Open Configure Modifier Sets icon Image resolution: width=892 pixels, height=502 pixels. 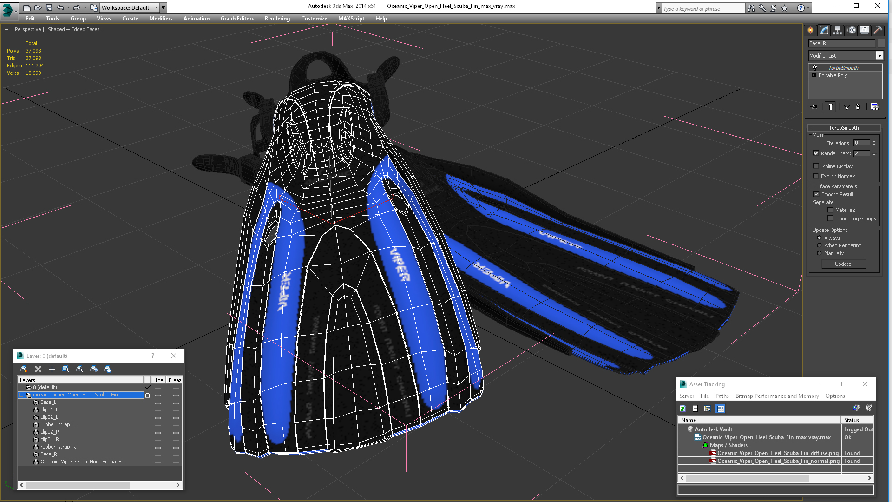tap(874, 107)
